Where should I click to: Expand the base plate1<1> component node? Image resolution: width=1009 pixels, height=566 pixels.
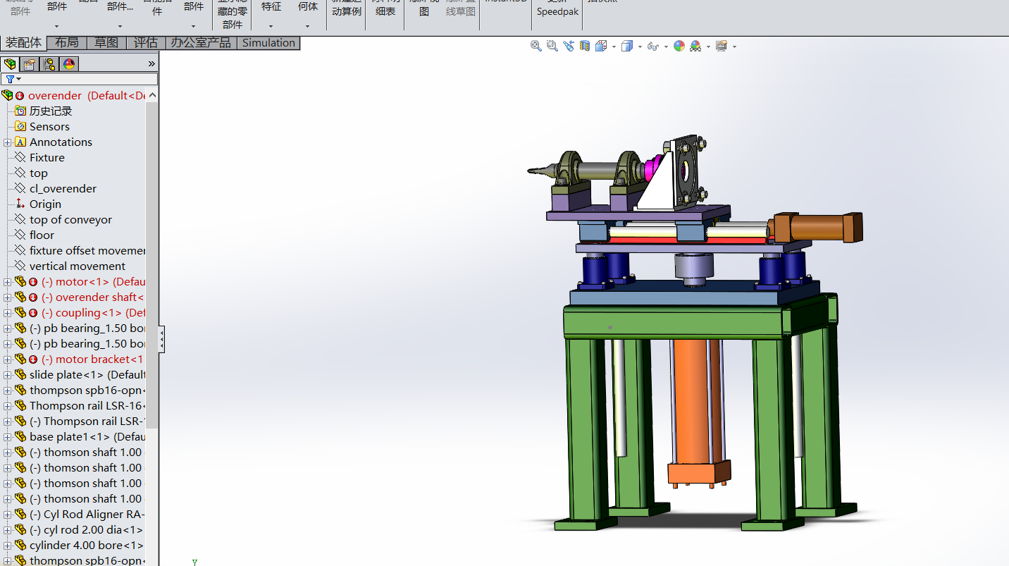8,437
